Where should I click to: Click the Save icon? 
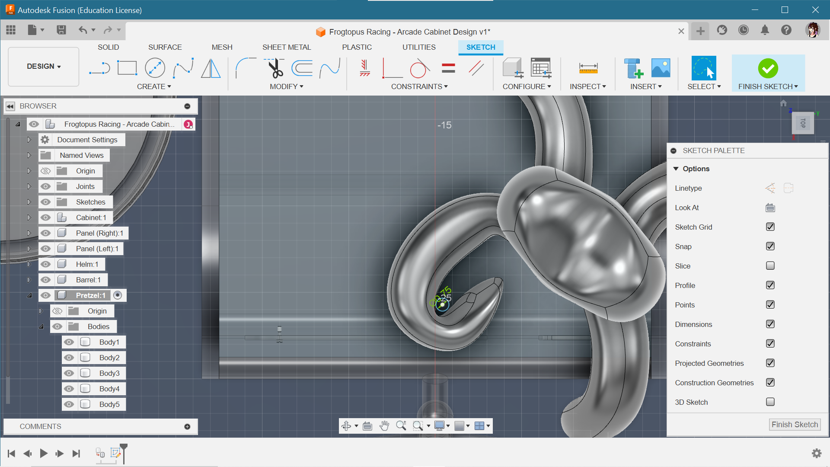coord(61,30)
